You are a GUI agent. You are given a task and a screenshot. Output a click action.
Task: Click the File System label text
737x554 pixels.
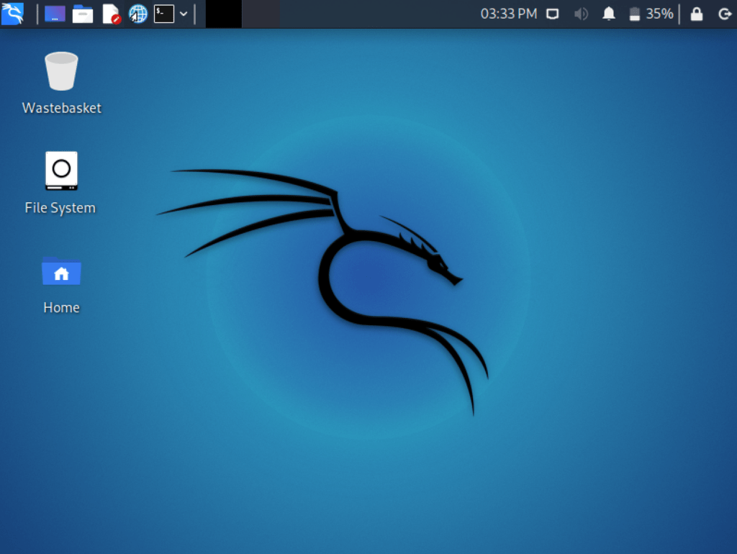tap(60, 208)
